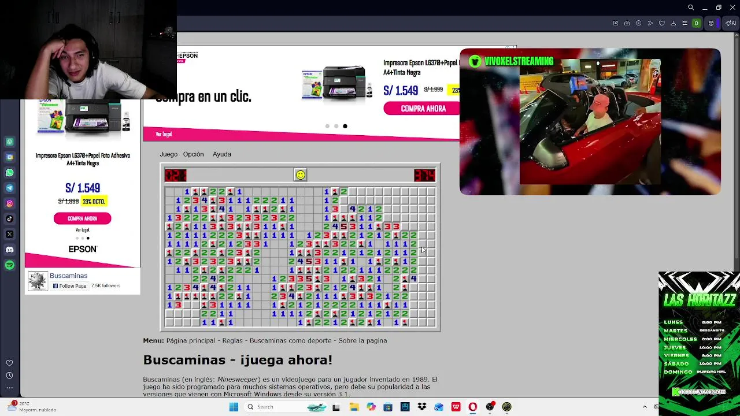
Task: Open the Easy Setup sliders icon
Action: [x=684, y=23]
